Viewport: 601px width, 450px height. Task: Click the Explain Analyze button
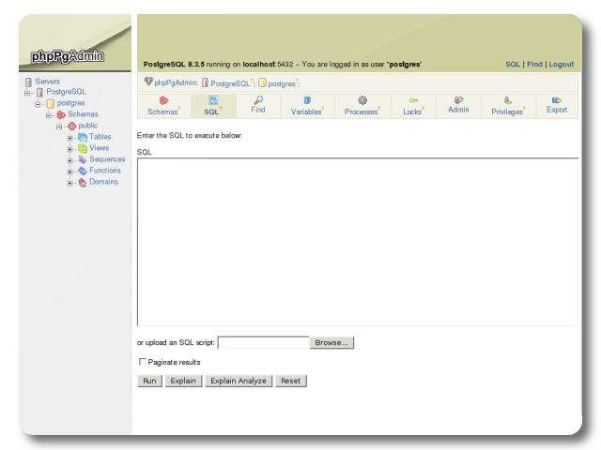239,381
